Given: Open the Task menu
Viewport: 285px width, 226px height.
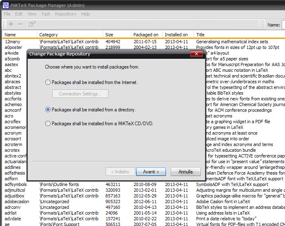Looking at the screenshot, I should point(46,14).
